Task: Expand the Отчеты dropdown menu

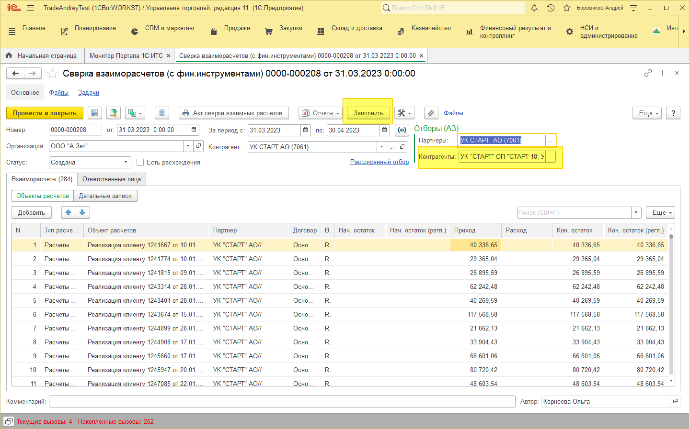Action: 320,113
